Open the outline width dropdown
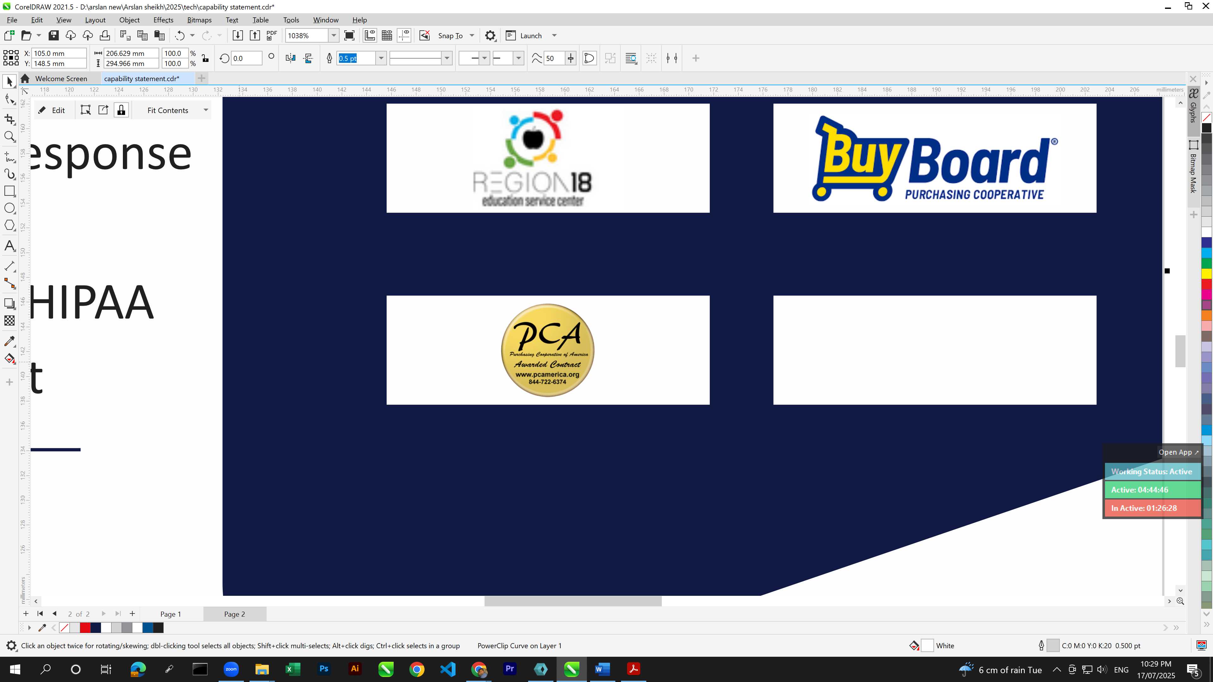The image size is (1213, 682). click(x=381, y=58)
